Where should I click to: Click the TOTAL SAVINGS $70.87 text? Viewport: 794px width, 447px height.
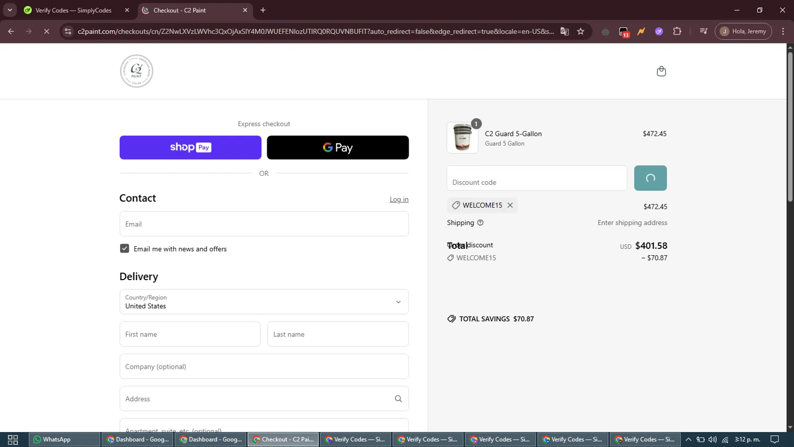pyautogui.click(x=497, y=319)
